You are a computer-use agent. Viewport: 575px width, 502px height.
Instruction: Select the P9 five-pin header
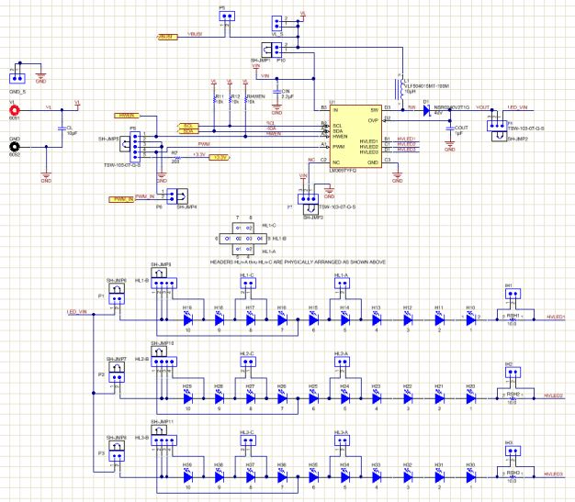point(135,147)
